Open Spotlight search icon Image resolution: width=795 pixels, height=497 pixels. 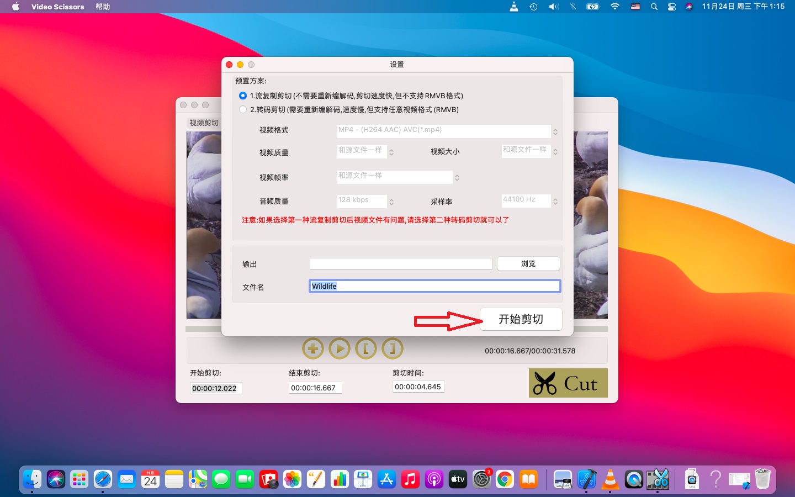coord(654,7)
